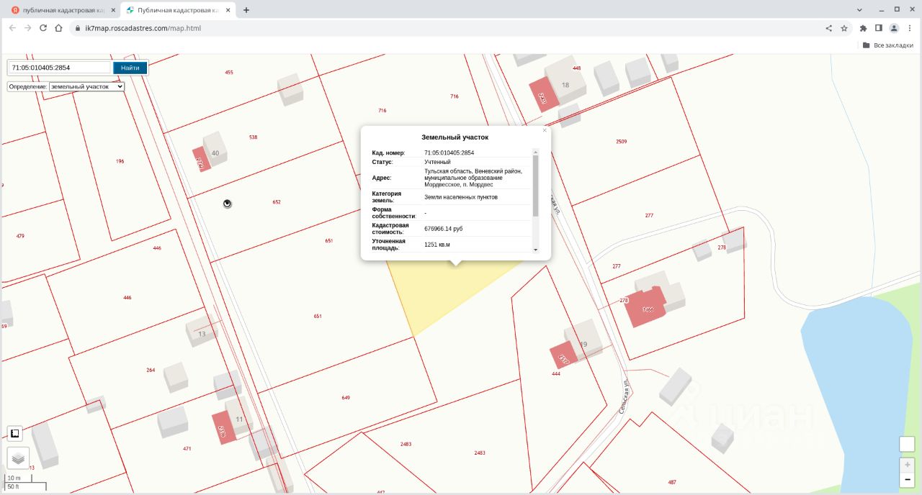Screen dimensions: 922x495
Task: Close the active cadastral map tab
Action: coord(230,10)
